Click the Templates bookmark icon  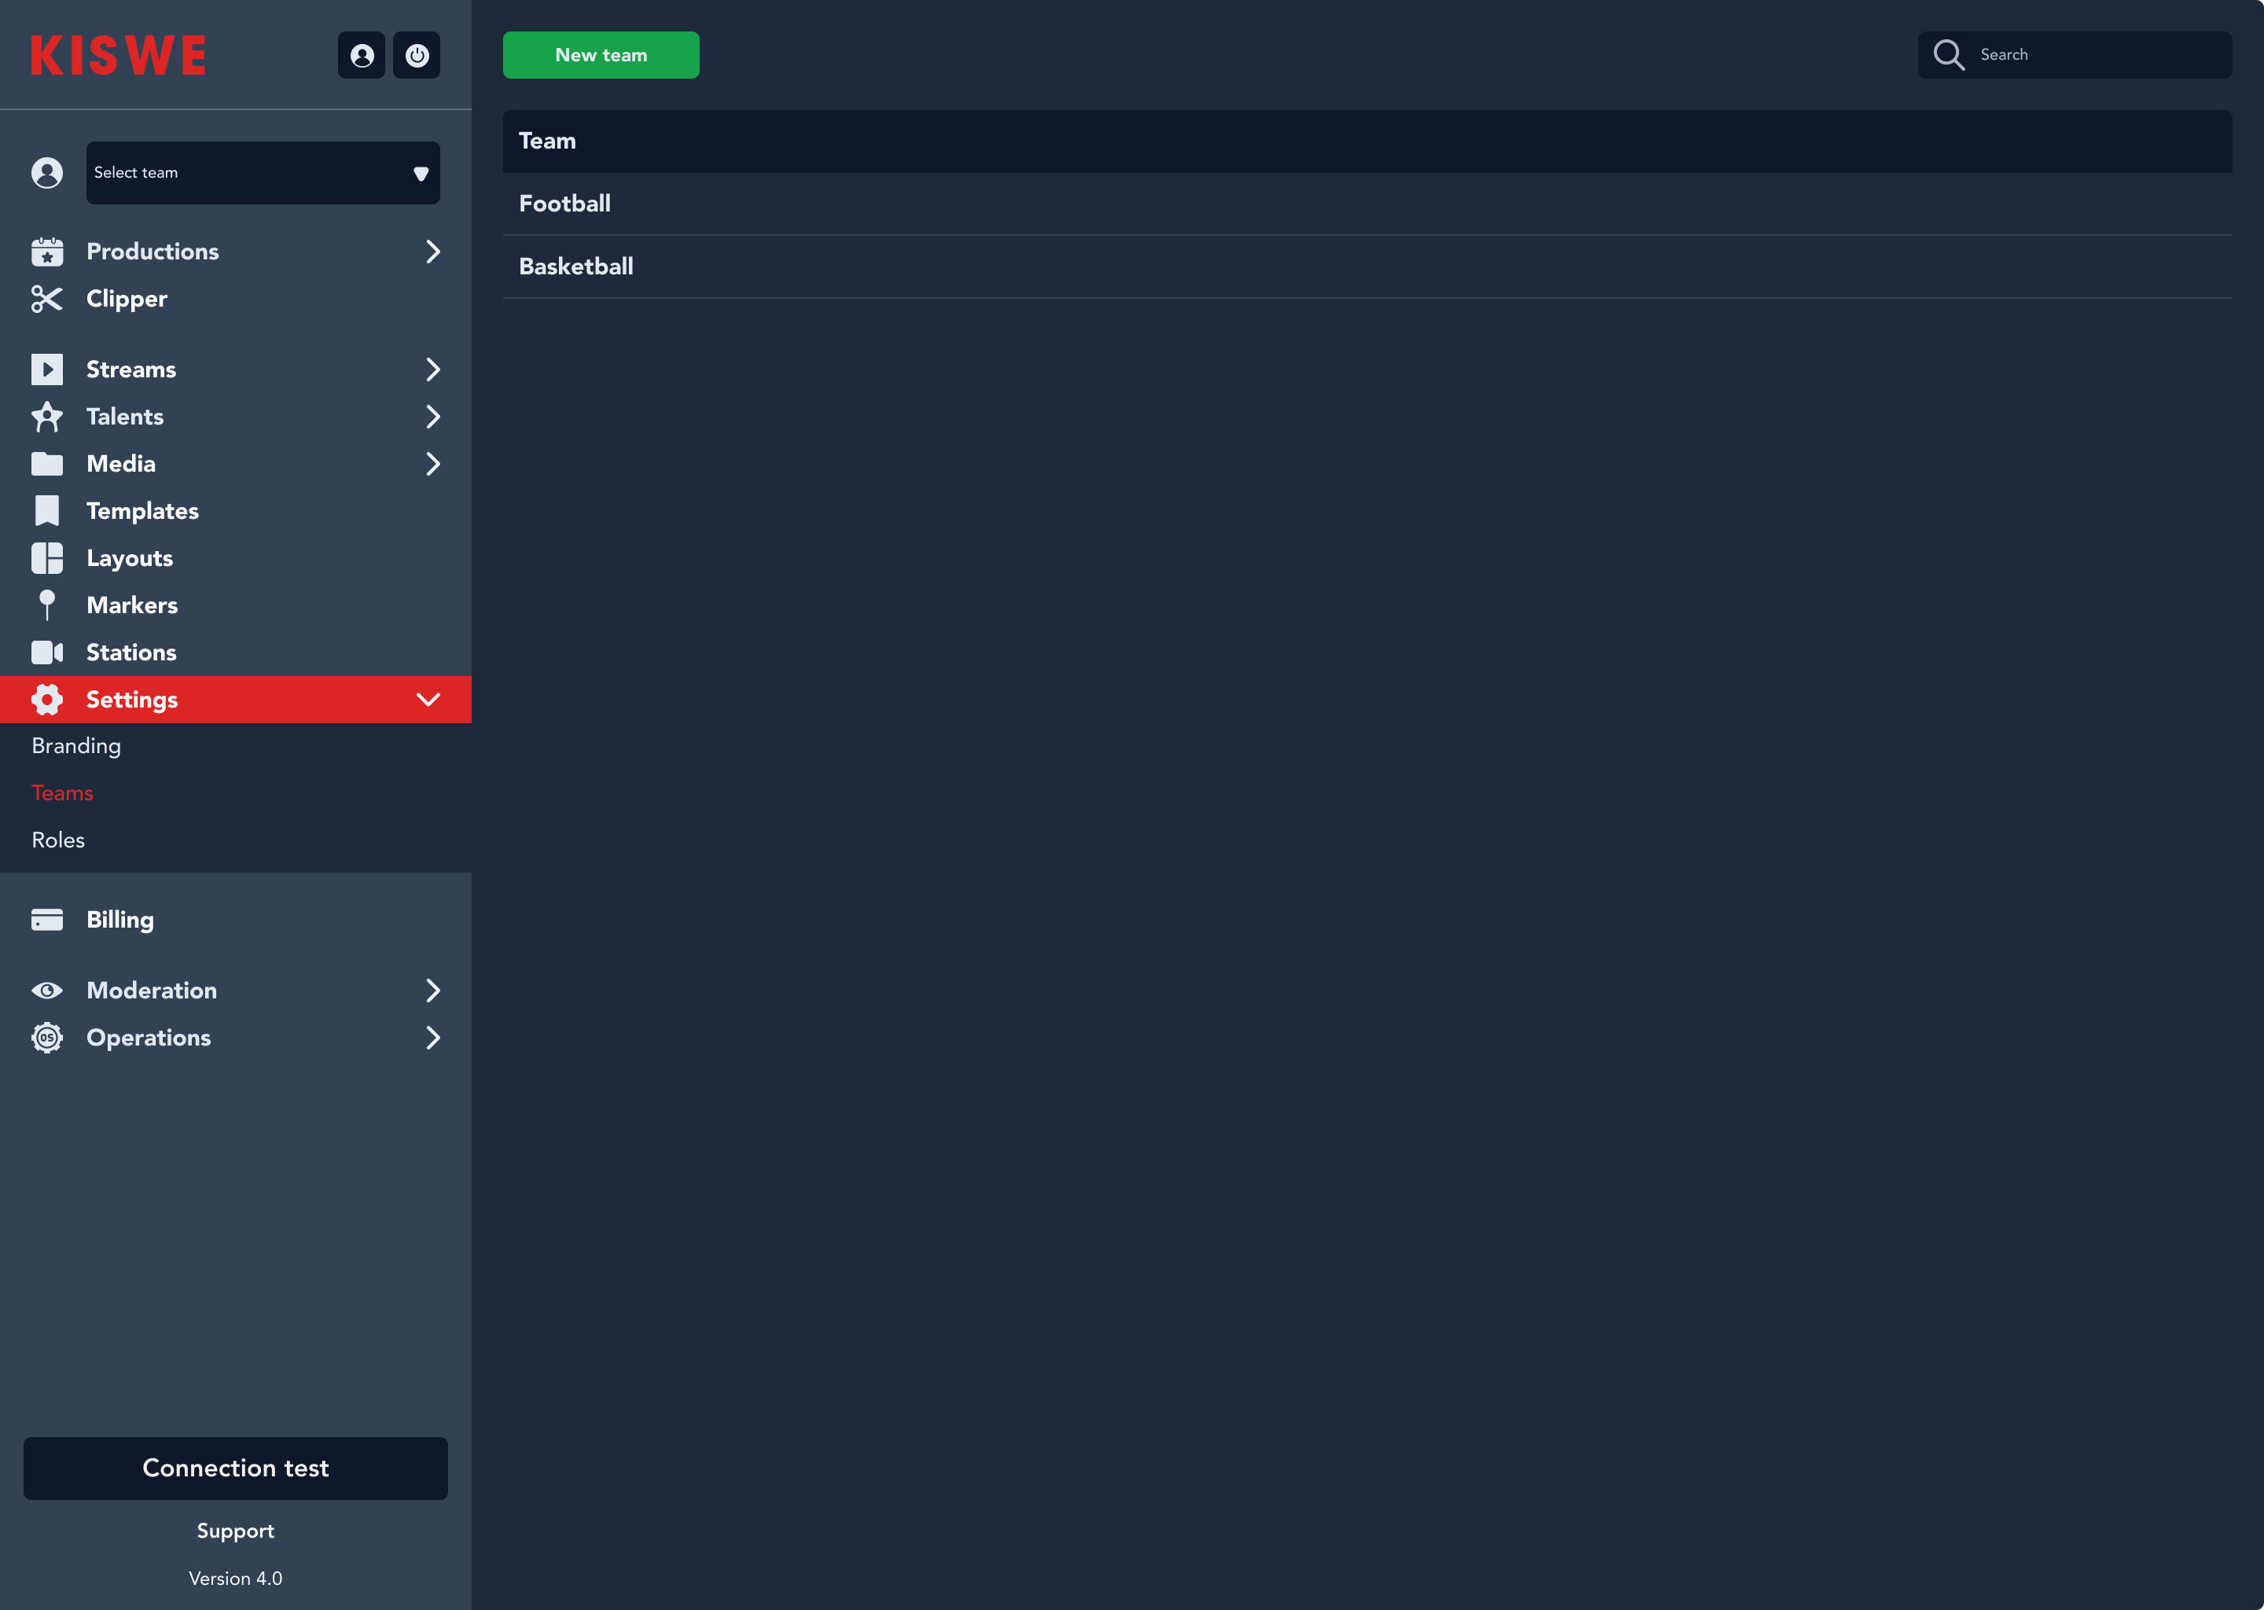click(46, 510)
